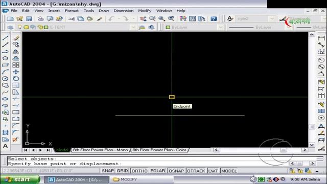The width and height of the screenshot is (327, 184).
Task: Click the horizontal scrollbar right arrow
Action: tap(305, 150)
